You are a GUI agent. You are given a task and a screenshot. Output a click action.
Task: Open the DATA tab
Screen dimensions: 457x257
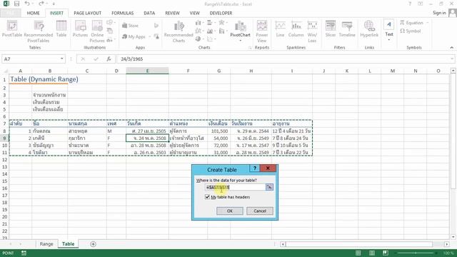click(149, 13)
